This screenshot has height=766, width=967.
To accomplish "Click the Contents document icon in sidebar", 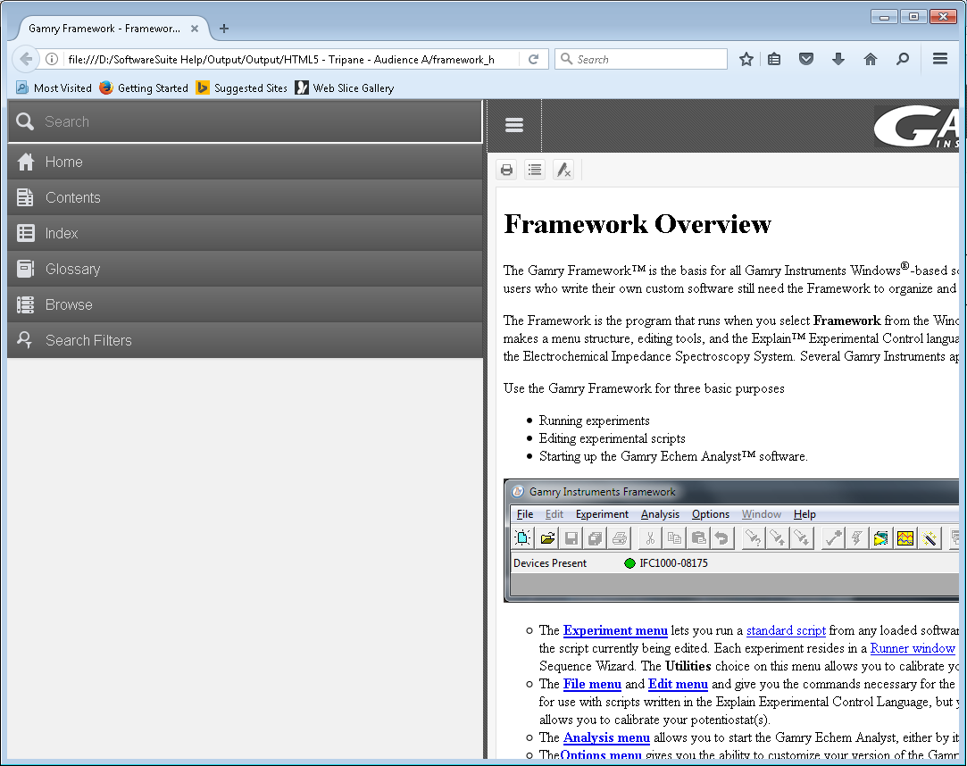I will coord(25,197).
